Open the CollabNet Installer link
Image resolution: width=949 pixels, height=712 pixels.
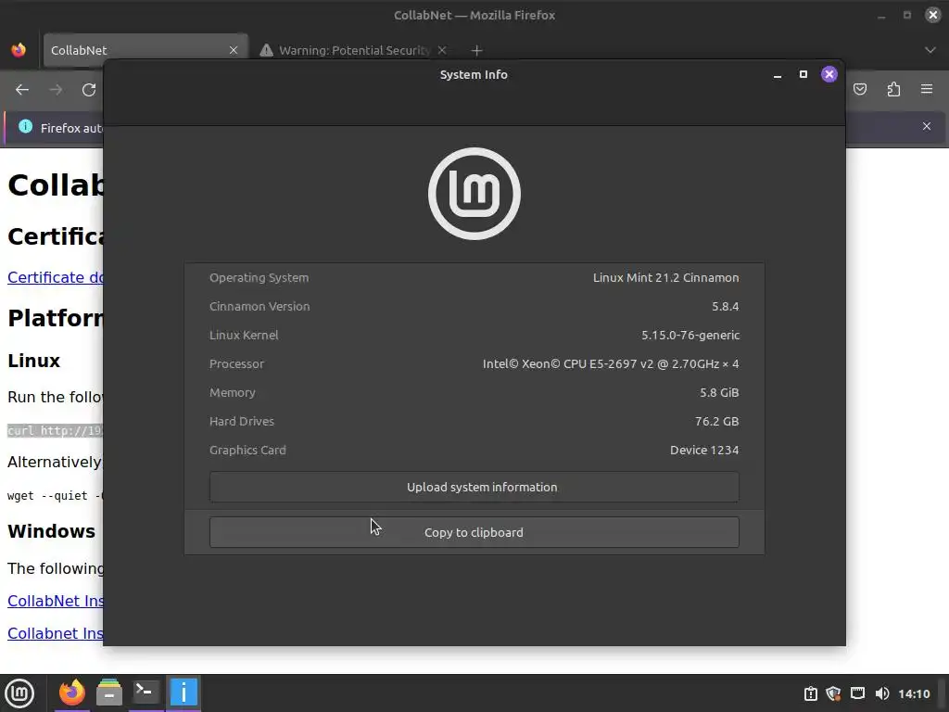coord(55,601)
